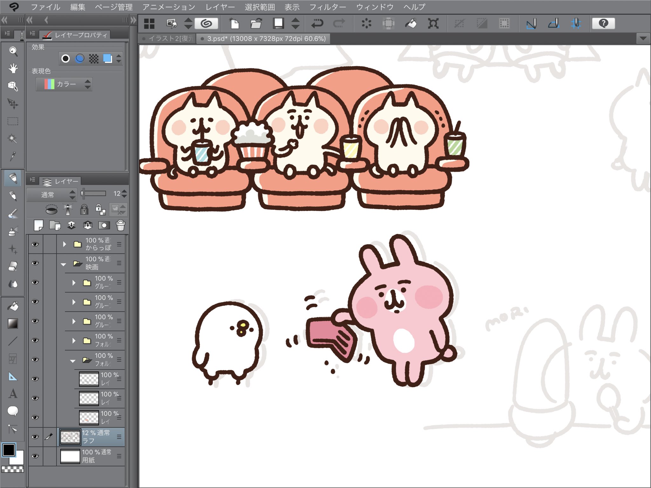The image size is (651, 488).
Task: Open the レイヤー menu in menu bar
Action: pyautogui.click(x=220, y=7)
